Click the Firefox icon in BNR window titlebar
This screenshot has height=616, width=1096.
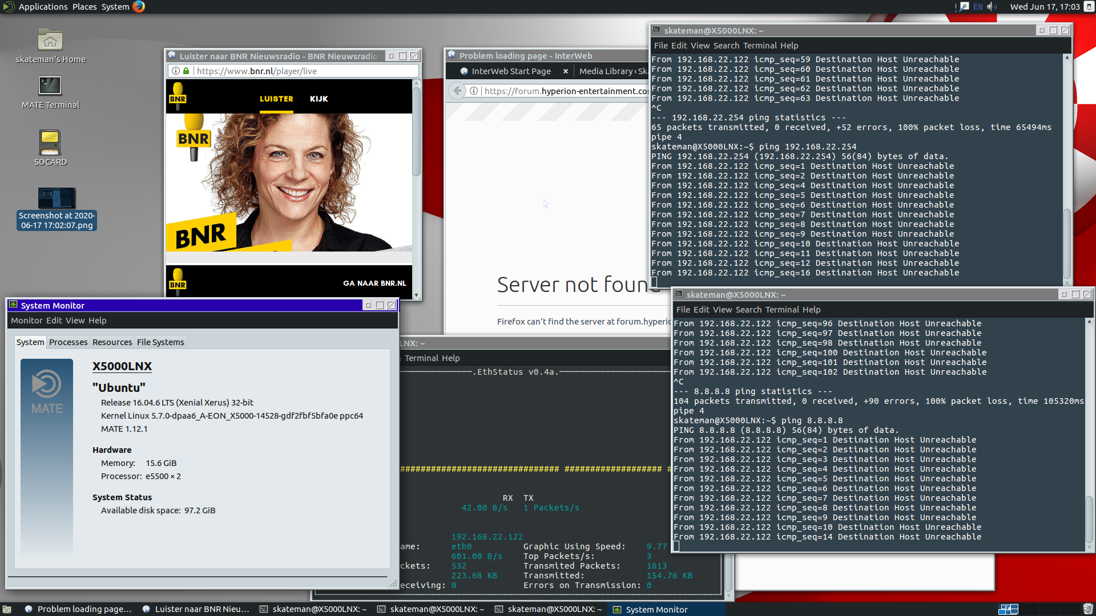[x=171, y=55]
